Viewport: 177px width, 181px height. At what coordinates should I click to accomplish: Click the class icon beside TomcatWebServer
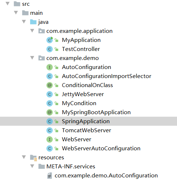tap(50, 130)
